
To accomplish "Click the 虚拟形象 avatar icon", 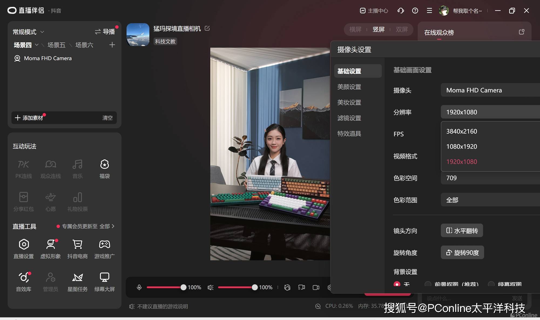I will (50, 245).
